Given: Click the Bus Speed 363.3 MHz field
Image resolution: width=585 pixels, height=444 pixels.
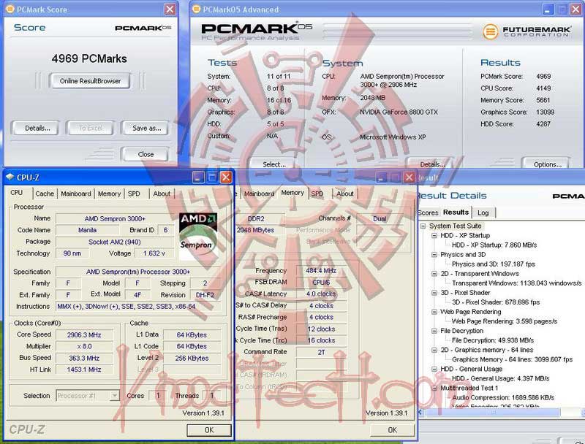Looking at the screenshot, I should point(84,358).
